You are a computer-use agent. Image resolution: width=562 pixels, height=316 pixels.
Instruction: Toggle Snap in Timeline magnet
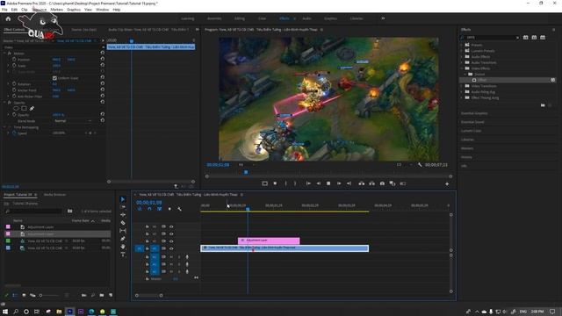[149, 209]
